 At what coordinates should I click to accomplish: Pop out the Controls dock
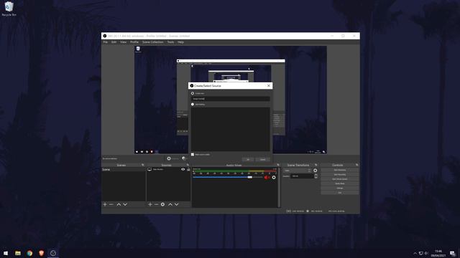tap(356, 165)
